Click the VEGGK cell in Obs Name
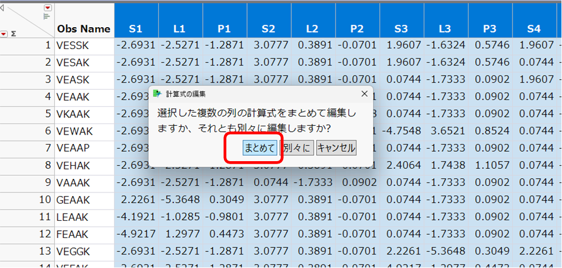This screenshot has width=562, height=268. tap(85, 251)
